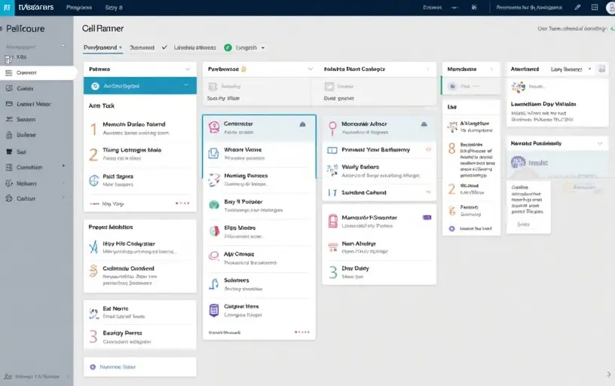Viewport: 615px width, 386px height.
Task: Open the caret on blue 'An Sto Byted' row
Action: [186, 85]
